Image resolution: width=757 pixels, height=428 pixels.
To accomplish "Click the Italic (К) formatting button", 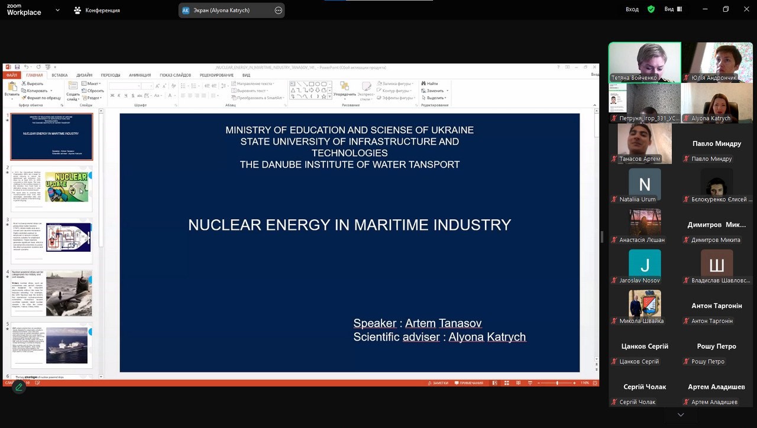I will pyautogui.click(x=119, y=95).
